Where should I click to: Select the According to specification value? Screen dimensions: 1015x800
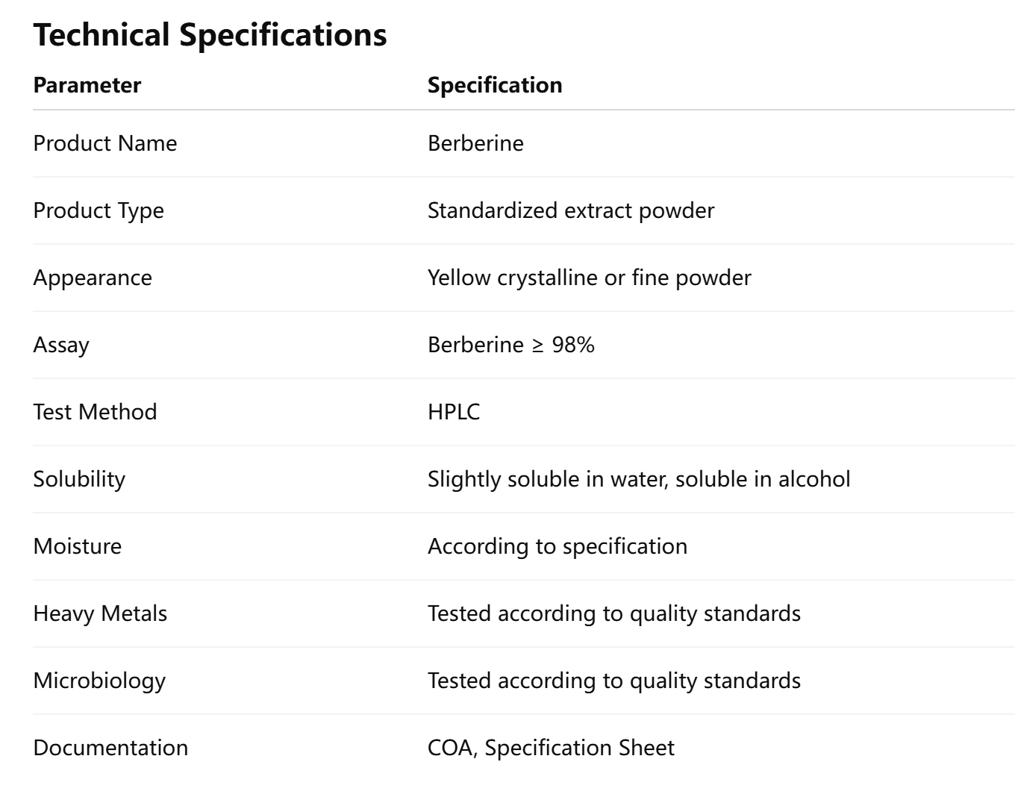point(557,546)
